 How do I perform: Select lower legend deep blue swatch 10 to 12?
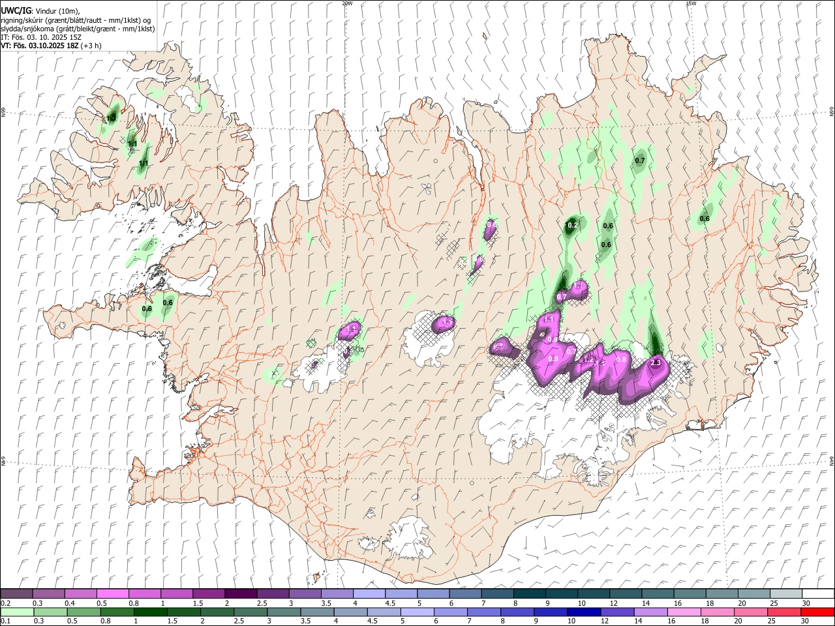click(x=583, y=612)
